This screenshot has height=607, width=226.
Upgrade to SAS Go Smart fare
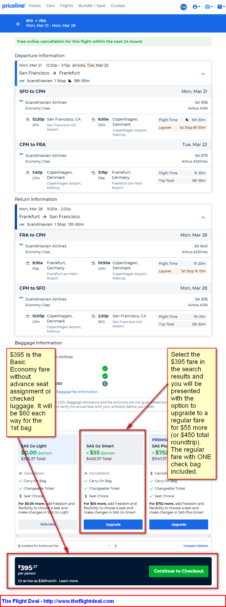pyautogui.click(x=113, y=524)
